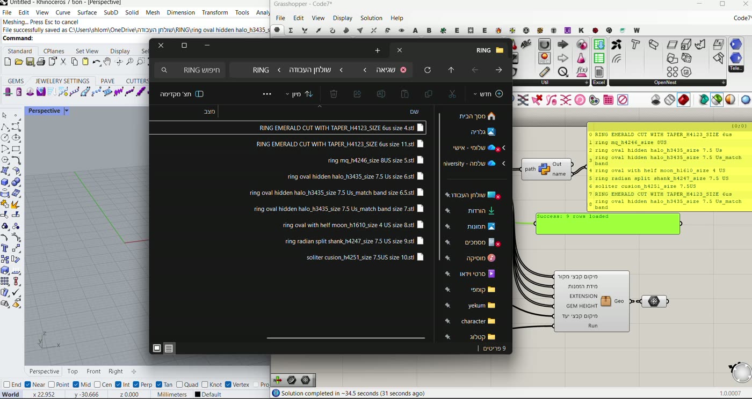Expand the שלומי - אישי OneDrive tree item
This screenshot has height=399, width=752.
point(504,147)
